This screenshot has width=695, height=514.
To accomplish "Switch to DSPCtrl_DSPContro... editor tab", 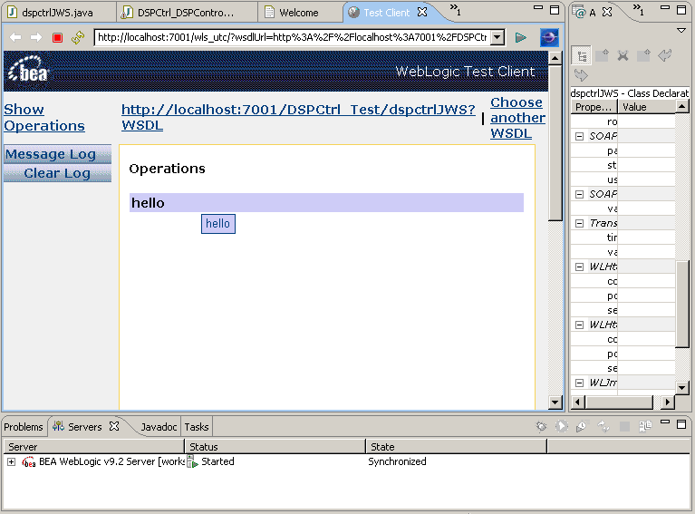I will tap(185, 13).
